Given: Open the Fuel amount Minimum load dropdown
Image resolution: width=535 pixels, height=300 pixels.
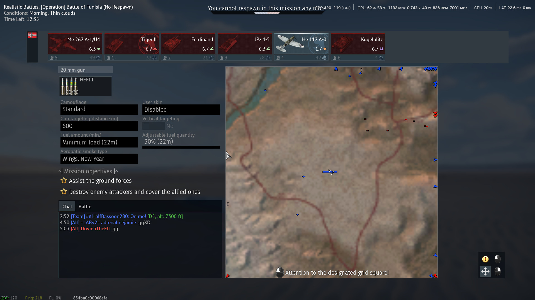Looking at the screenshot, I should pyautogui.click(x=99, y=142).
